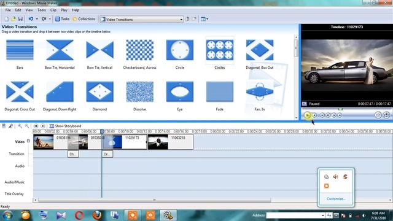Step to the next frame in preview

[x=334, y=115]
